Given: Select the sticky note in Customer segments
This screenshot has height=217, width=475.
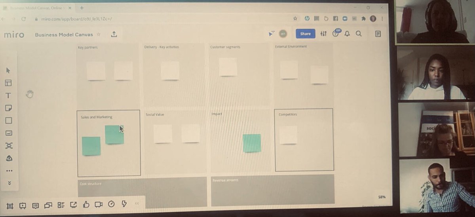Looking at the screenshot, I should click(228, 67).
